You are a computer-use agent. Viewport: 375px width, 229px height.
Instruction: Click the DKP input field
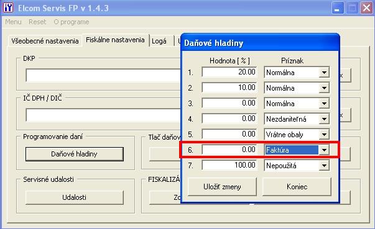103,75
